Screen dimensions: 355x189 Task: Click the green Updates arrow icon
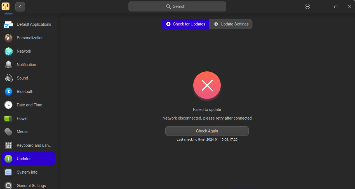(8, 159)
